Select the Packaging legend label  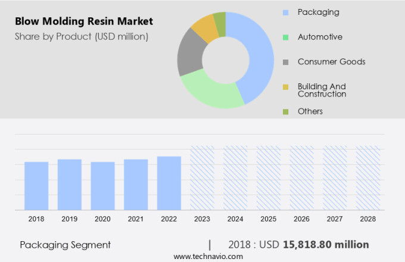click(x=318, y=12)
